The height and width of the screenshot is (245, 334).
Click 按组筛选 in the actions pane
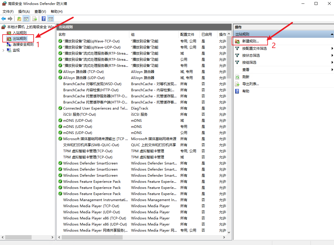tap(249, 62)
